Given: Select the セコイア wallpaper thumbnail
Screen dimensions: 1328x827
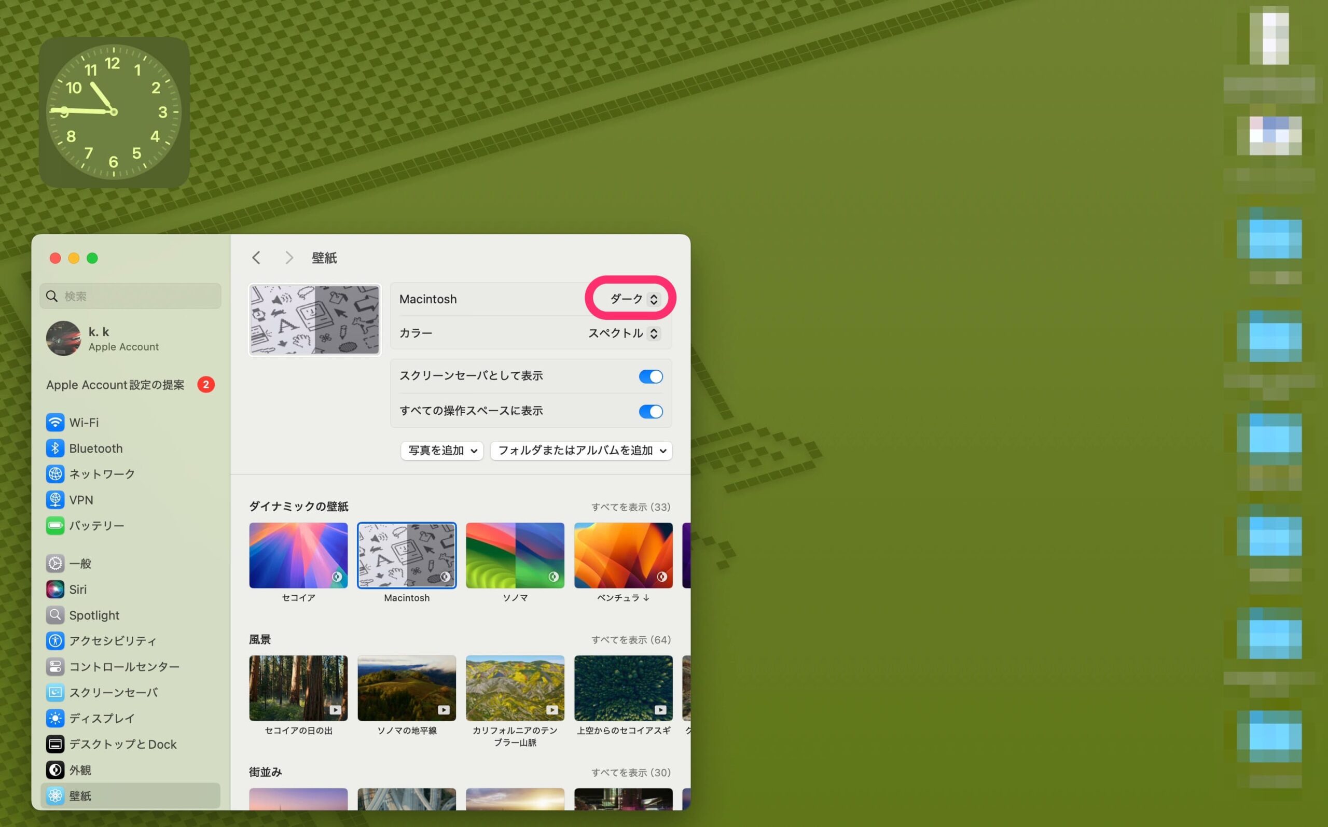Looking at the screenshot, I should [x=298, y=555].
